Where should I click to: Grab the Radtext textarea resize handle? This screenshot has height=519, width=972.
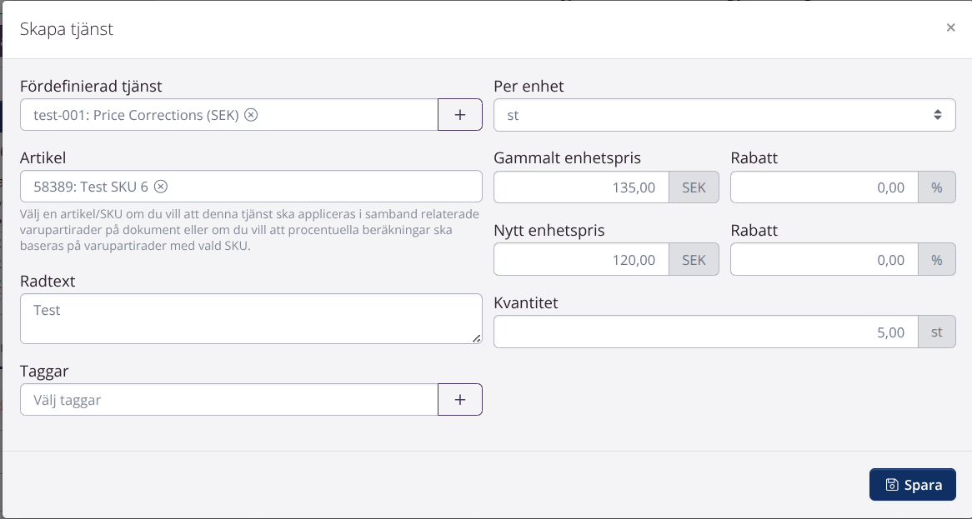pyautogui.click(x=477, y=338)
